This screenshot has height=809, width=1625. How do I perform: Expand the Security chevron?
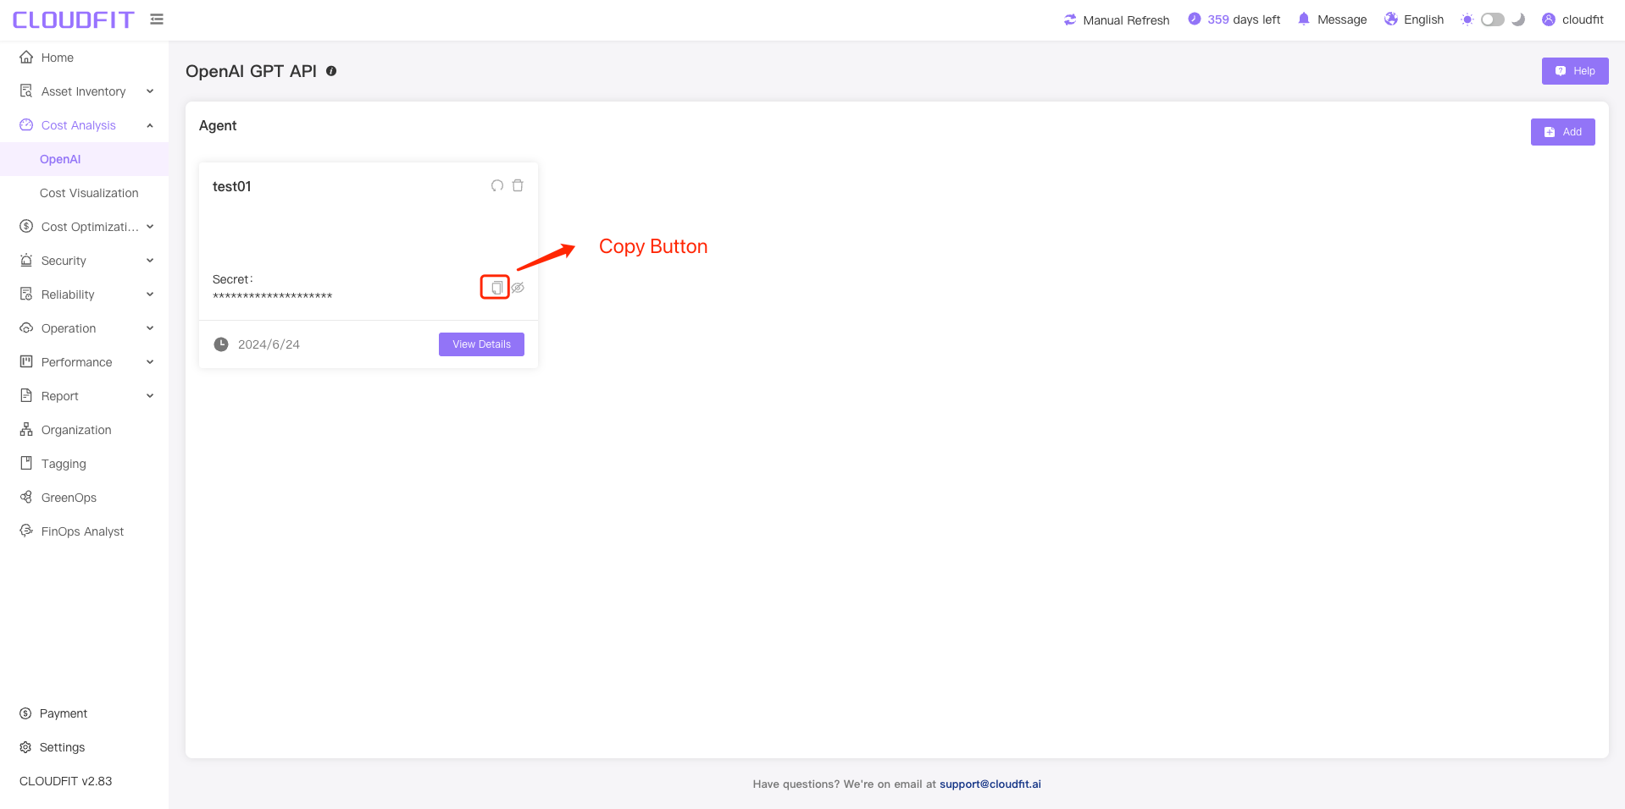click(150, 261)
